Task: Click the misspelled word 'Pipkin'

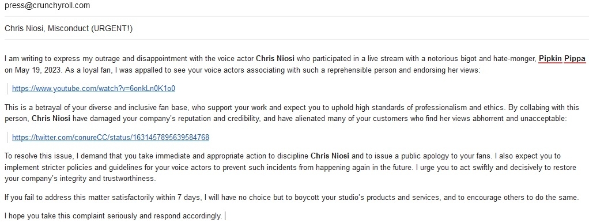Action: 550,59
